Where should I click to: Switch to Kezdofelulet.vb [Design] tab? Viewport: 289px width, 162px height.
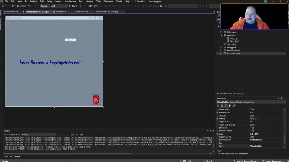coord(107,12)
